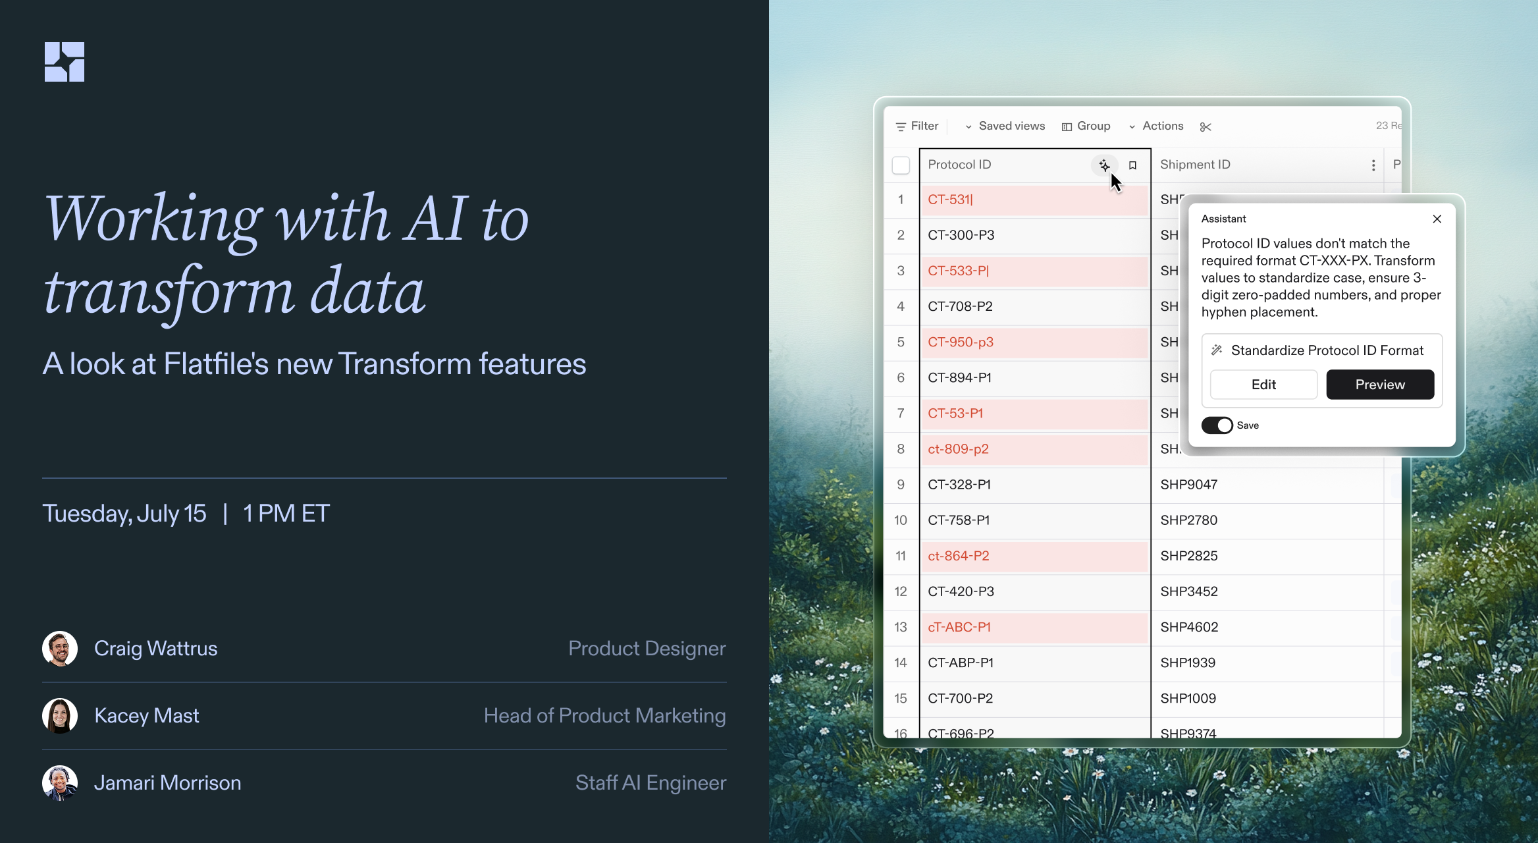Image resolution: width=1538 pixels, height=843 pixels.
Task: Click the Flatfile logo in the top-left corner
Action: pyautogui.click(x=65, y=61)
